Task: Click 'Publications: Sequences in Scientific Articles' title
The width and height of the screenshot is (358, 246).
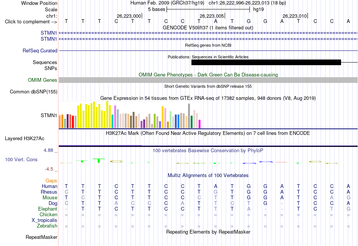Action: click(x=208, y=57)
